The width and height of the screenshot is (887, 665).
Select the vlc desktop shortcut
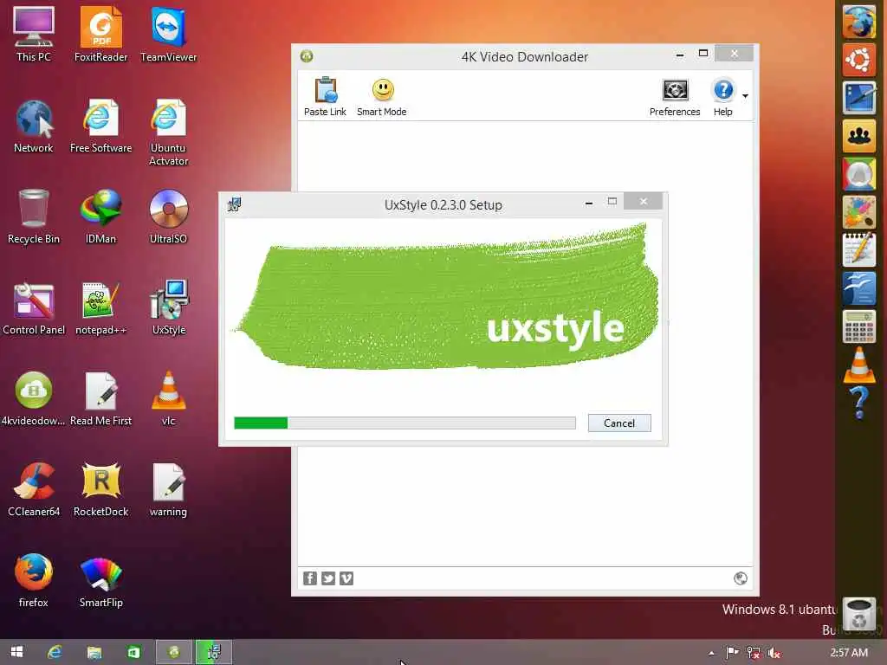[169, 398]
